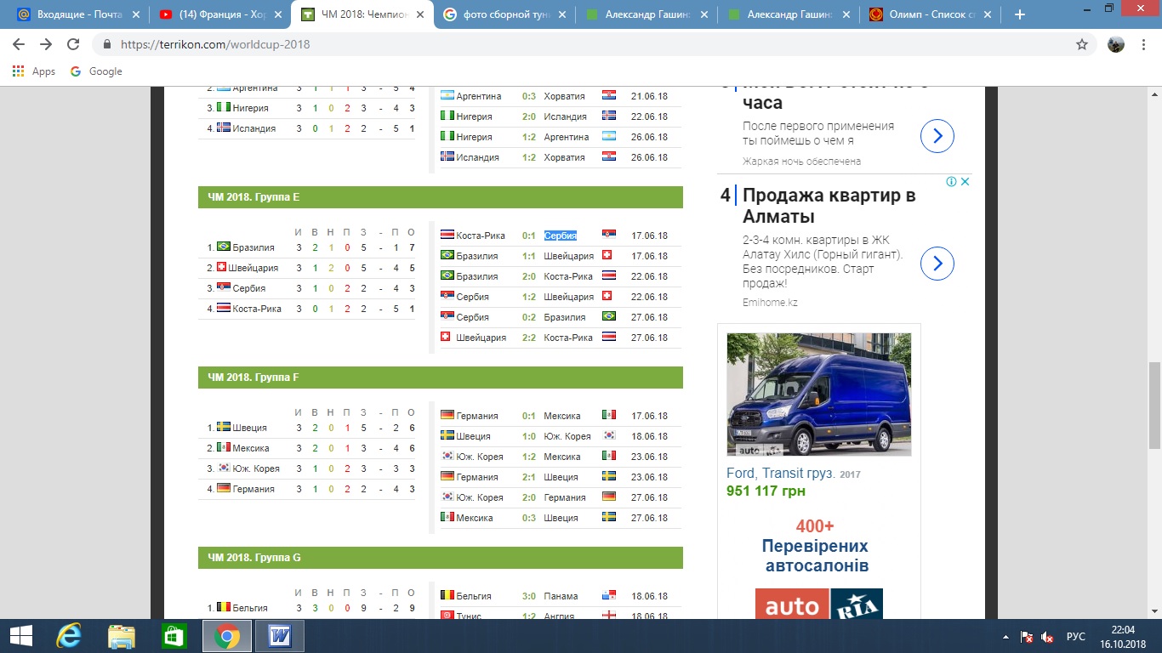Open the Продажа квартир в Алматы ad
1162x653 pixels.
click(x=829, y=205)
